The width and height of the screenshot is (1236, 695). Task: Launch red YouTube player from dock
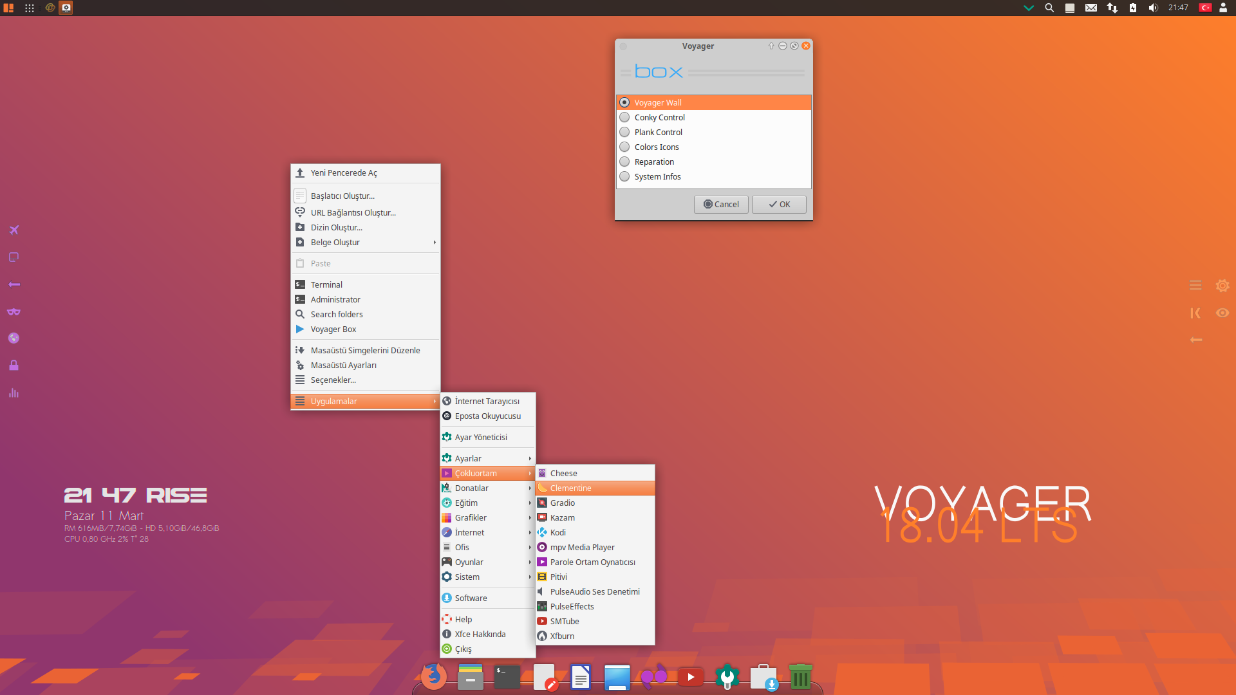691,677
